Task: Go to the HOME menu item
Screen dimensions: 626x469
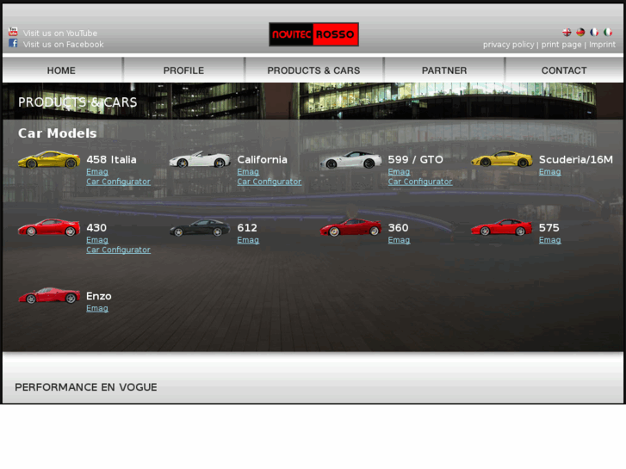Action: click(x=61, y=71)
